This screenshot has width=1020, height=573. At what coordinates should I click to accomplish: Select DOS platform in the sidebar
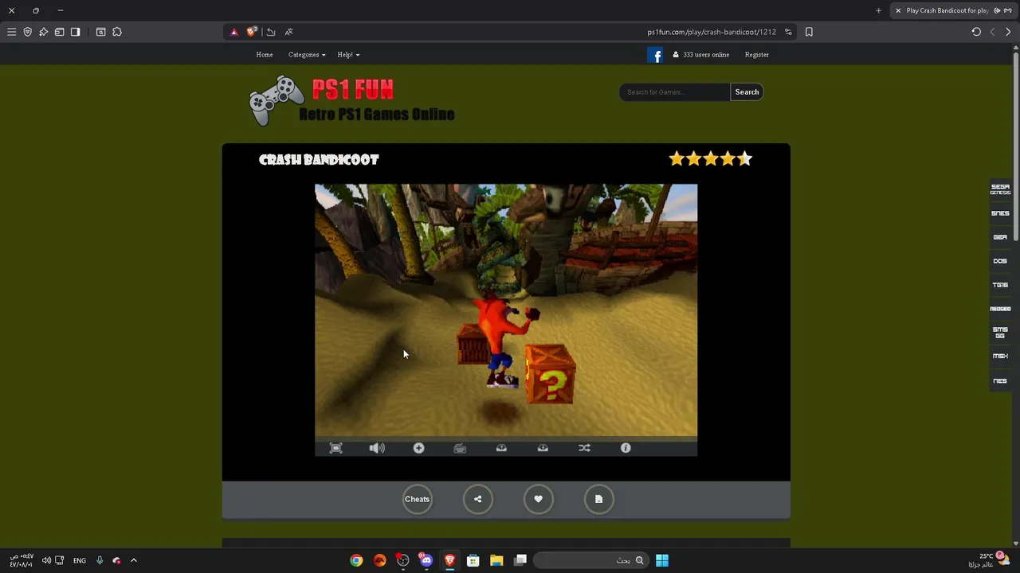(x=1000, y=261)
